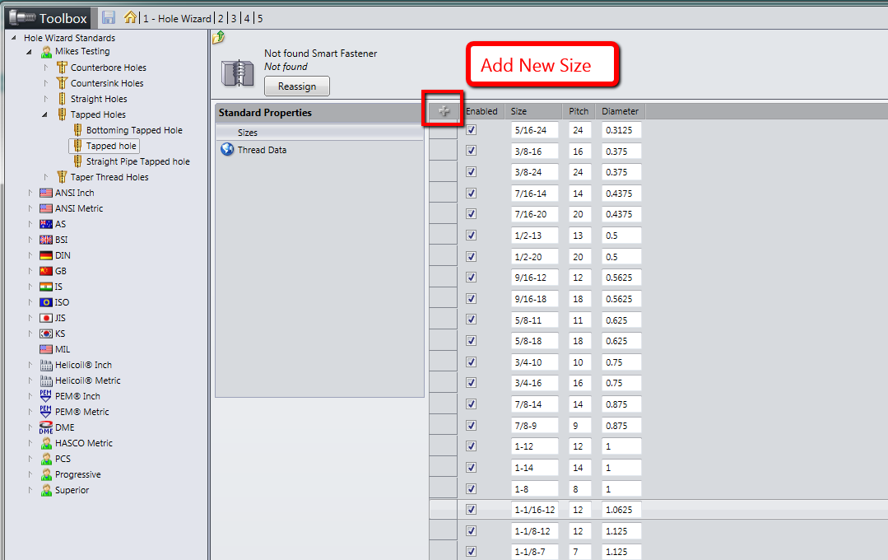The width and height of the screenshot is (888, 560).
Task: Expand the ANSI Inch standard
Action: [30, 193]
